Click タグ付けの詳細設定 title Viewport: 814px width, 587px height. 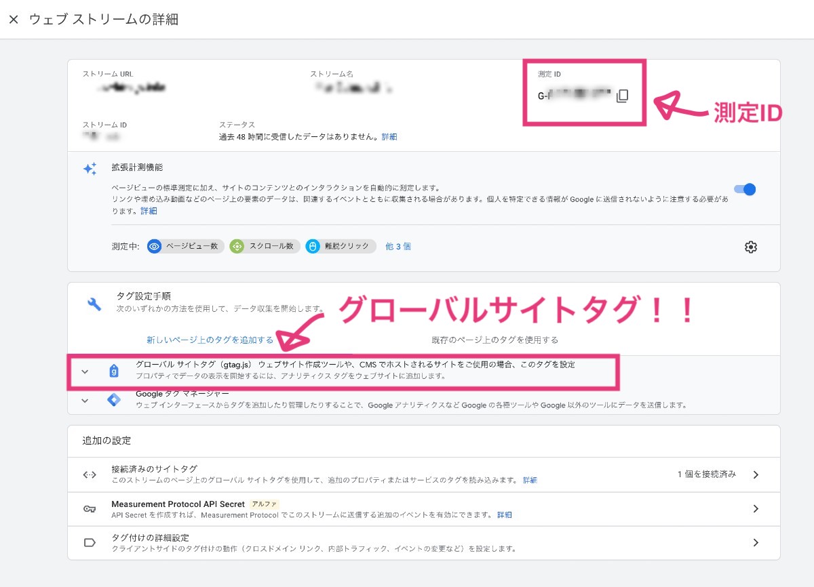(150, 538)
